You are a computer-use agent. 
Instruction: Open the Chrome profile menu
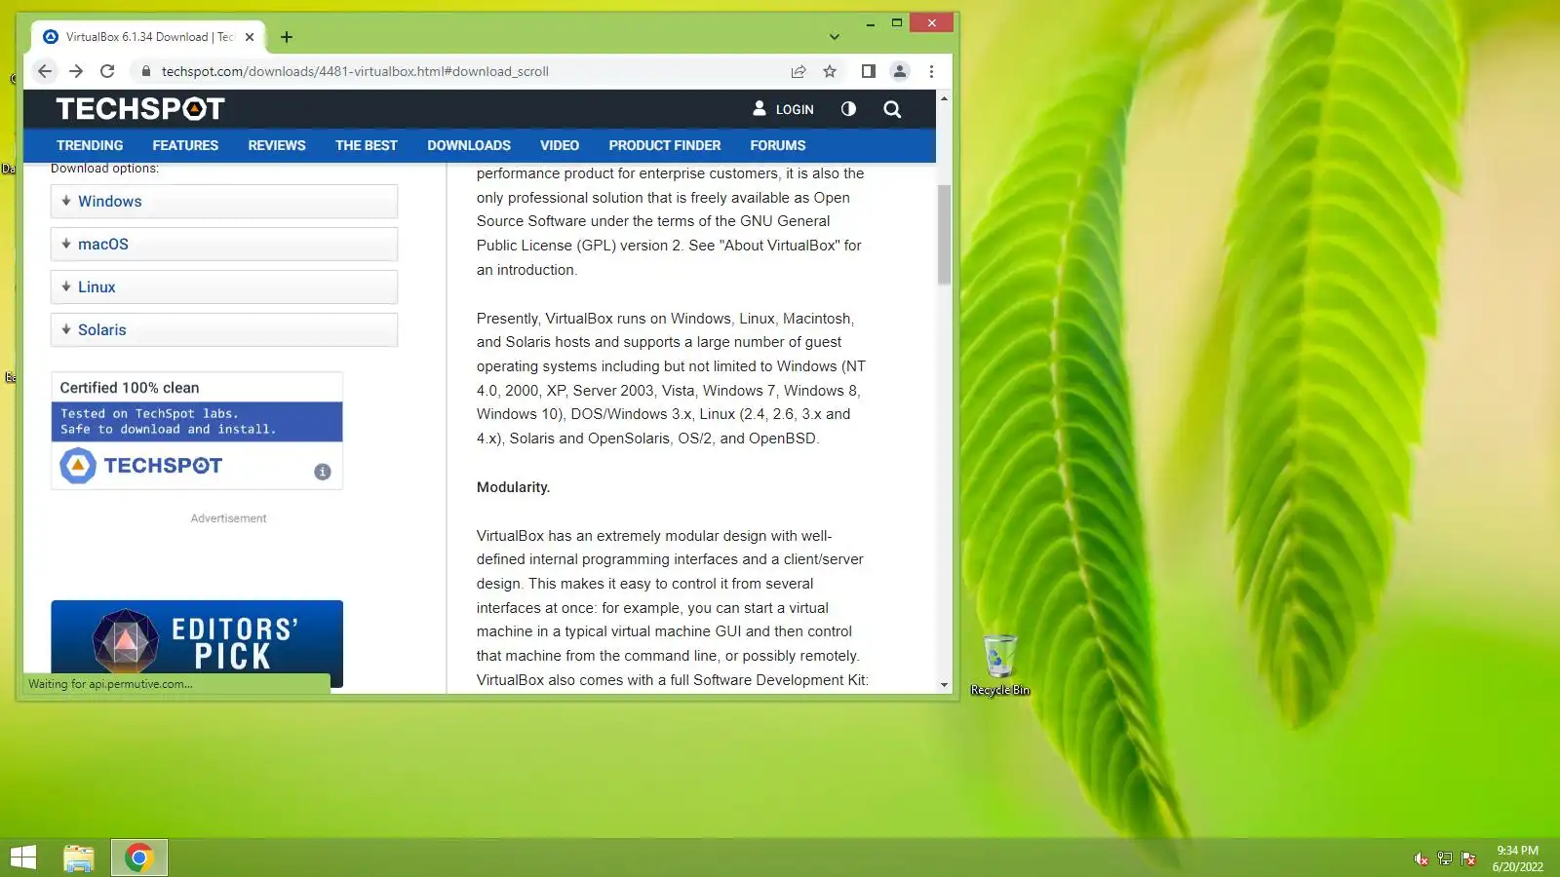coord(900,71)
